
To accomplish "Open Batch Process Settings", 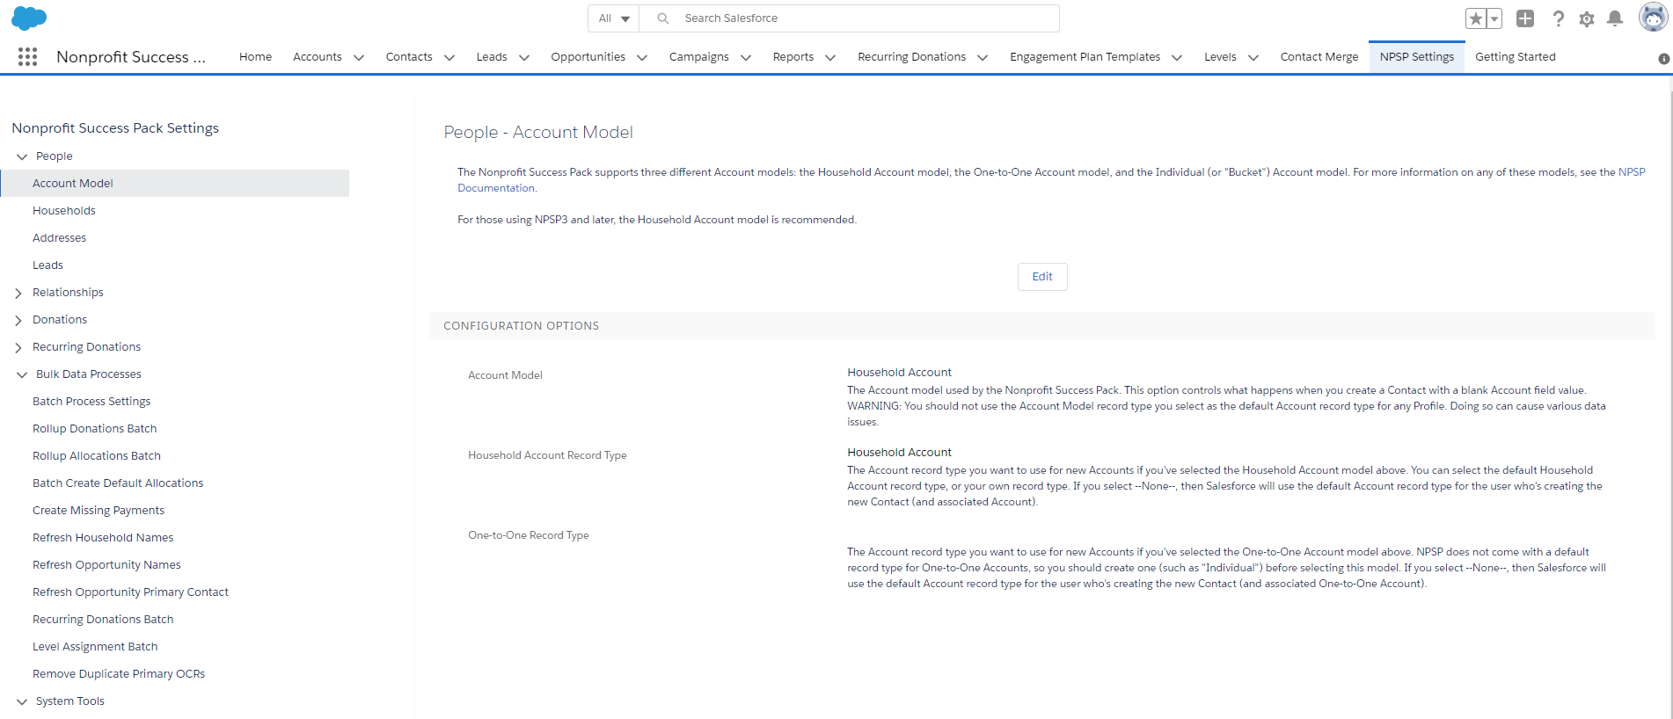I will (x=91, y=402).
